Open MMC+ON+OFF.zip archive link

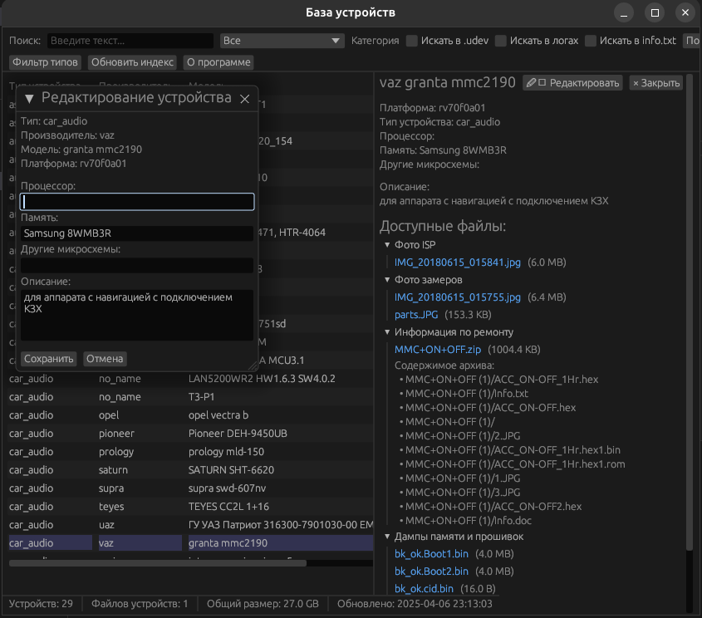(438, 350)
